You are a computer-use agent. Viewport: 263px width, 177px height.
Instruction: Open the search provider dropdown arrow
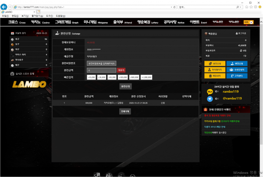tap(241, 7)
